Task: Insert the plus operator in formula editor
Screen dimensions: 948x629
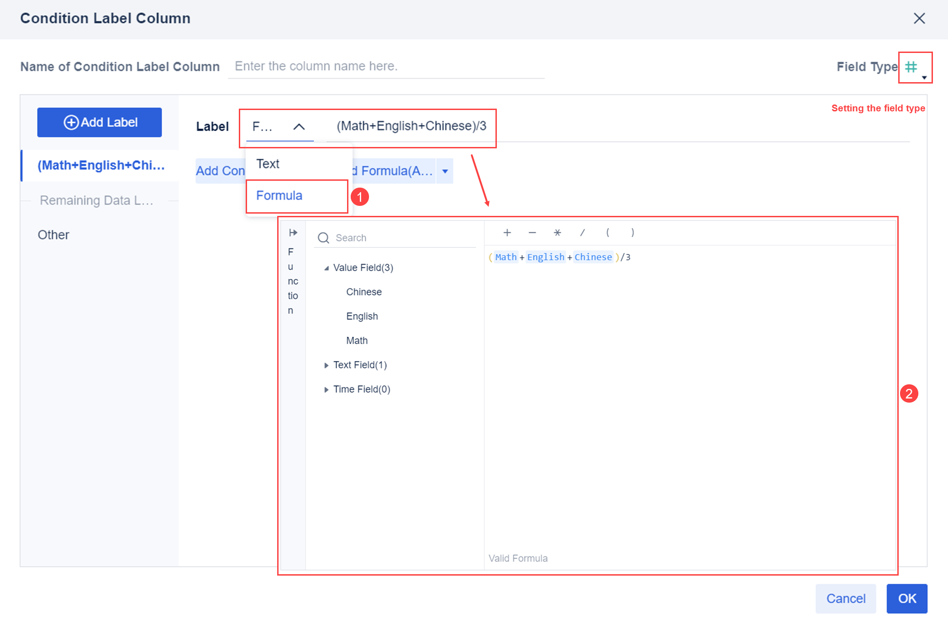Action: (x=507, y=232)
